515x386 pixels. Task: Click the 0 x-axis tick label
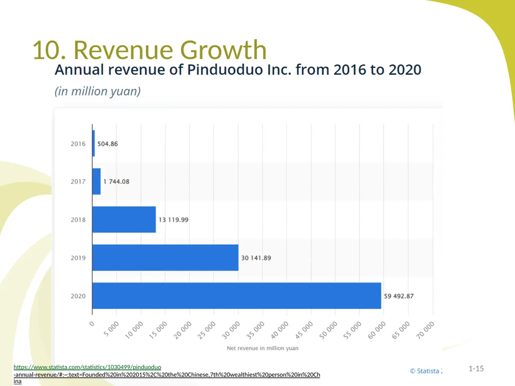click(x=92, y=324)
